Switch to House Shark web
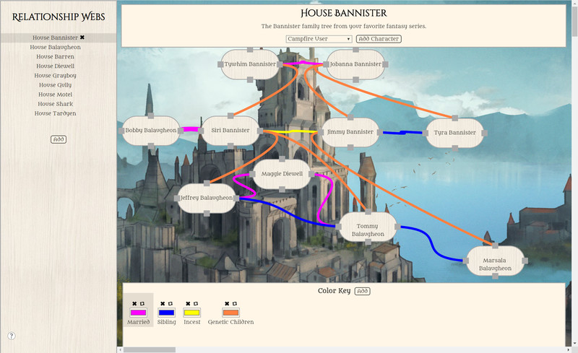This screenshot has width=578, height=353. [56, 104]
